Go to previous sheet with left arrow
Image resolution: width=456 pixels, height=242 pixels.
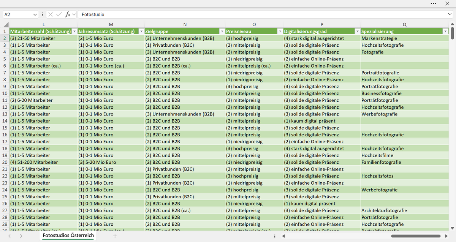point(9,236)
